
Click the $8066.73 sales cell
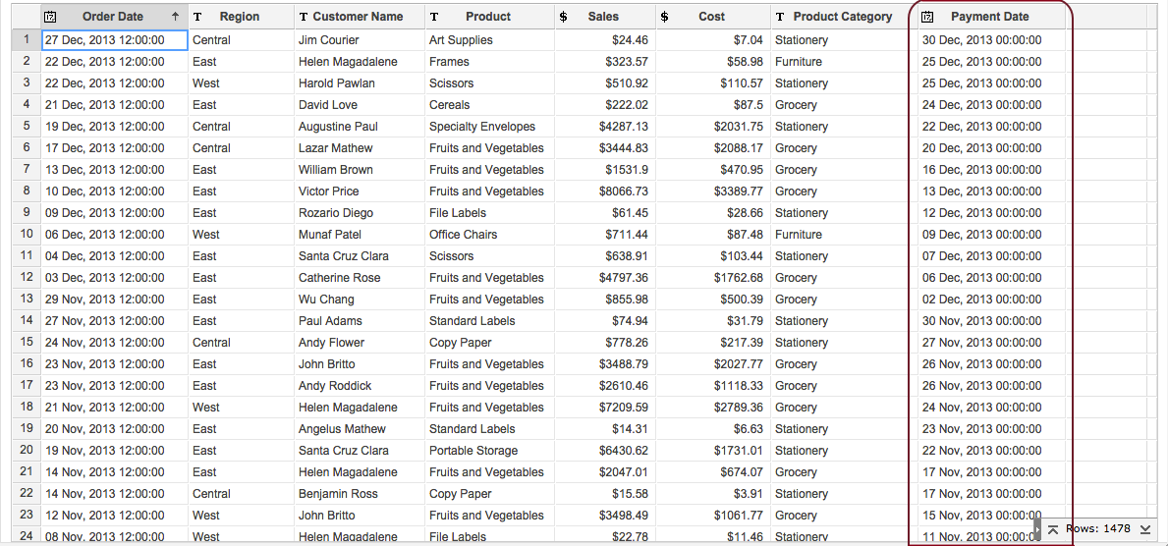(623, 191)
